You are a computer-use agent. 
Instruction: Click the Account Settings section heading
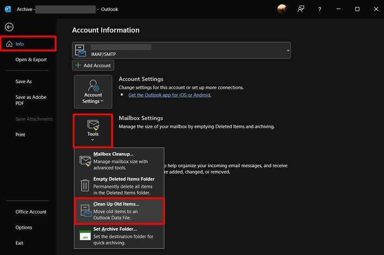coord(141,79)
